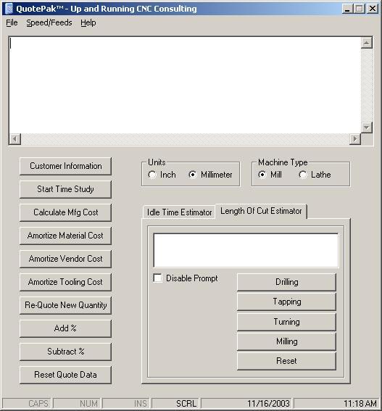
Task: Choose Lathe as the machine type
Action: point(303,175)
